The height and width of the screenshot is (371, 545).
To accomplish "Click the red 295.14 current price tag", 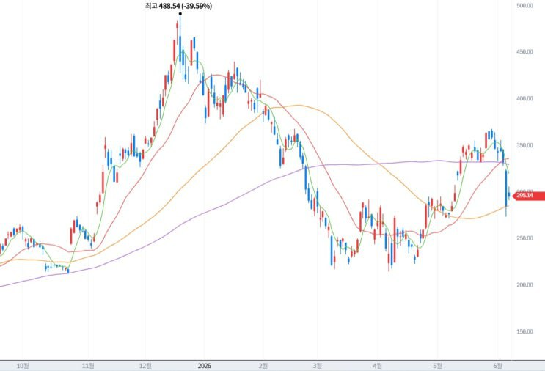I will 529,196.
